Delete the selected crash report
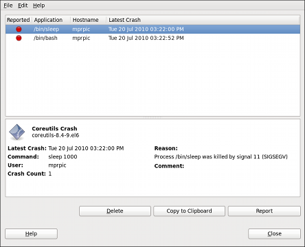Viewport: 305px width, 247px height. pyautogui.click(x=115, y=211)
